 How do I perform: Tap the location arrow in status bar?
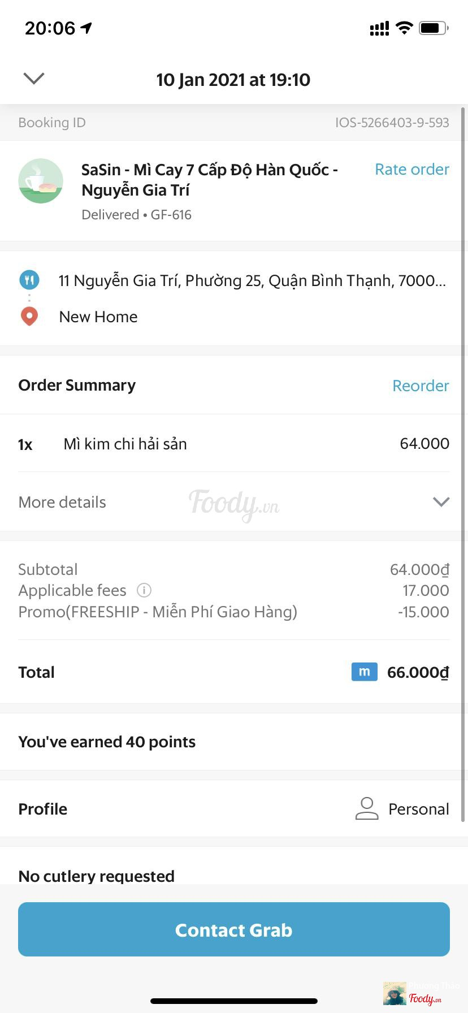pyautogui.click(x=86, y=28)
